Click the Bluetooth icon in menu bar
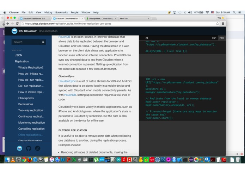The image size is (245, 174). tap(185, 12)
